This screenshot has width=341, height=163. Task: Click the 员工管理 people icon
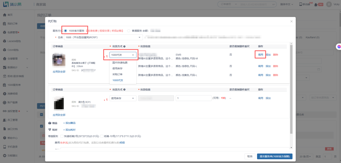5,120
